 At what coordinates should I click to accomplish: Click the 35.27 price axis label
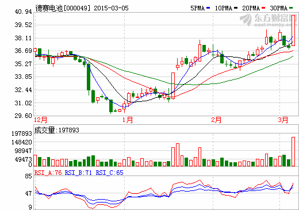tap(23, 64)
